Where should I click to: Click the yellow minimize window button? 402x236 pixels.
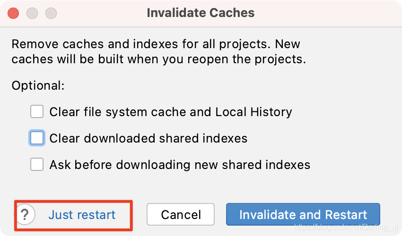point(32,13)
